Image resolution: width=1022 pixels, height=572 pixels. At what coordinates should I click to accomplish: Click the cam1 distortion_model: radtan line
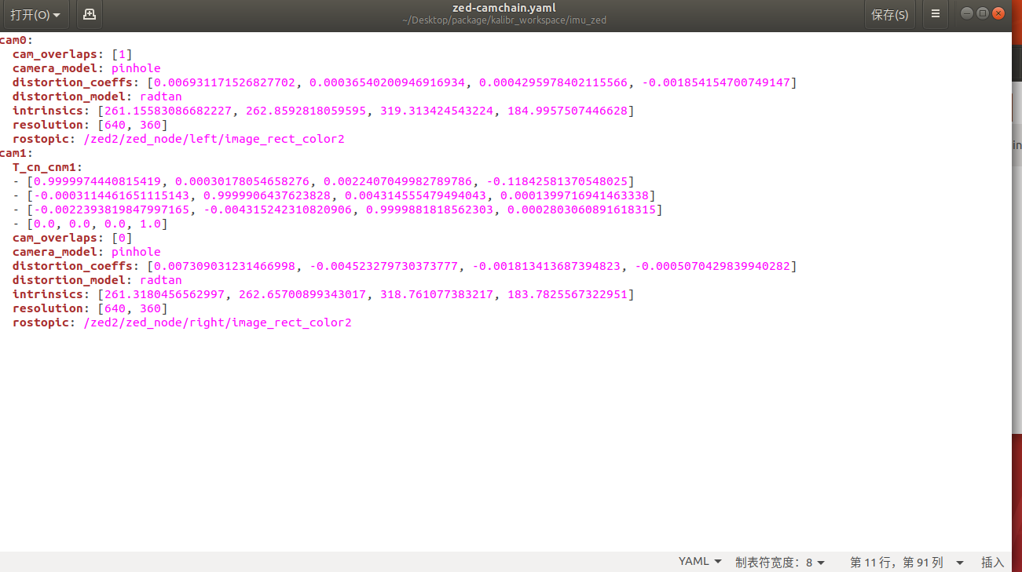[97, 280]
